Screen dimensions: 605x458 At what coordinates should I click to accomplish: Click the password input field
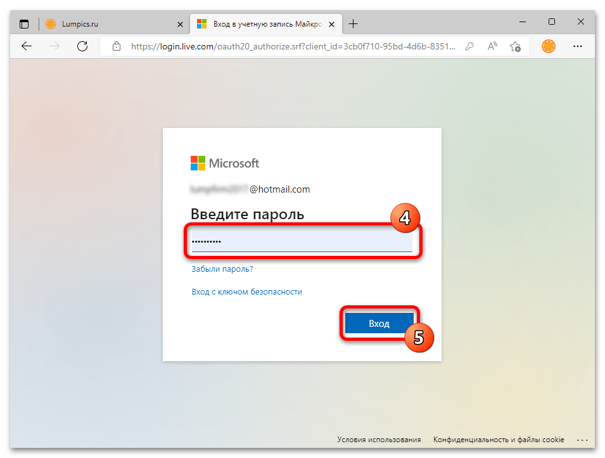pos(302,241)
